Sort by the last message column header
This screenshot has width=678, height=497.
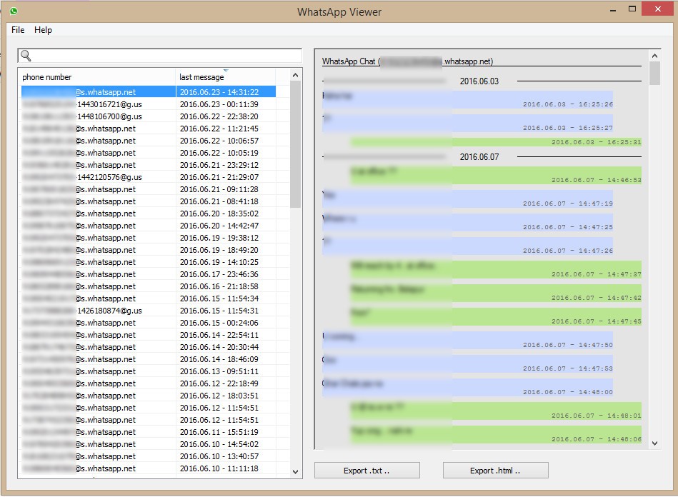226,77
